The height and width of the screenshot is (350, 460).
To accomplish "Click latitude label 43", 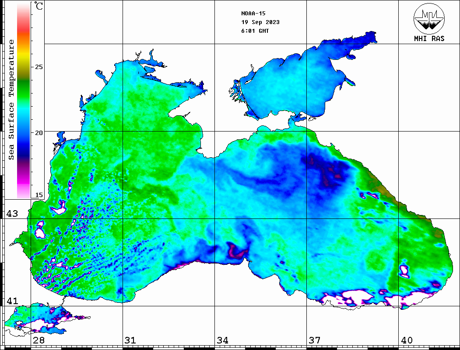I will [x=12, y=214].
